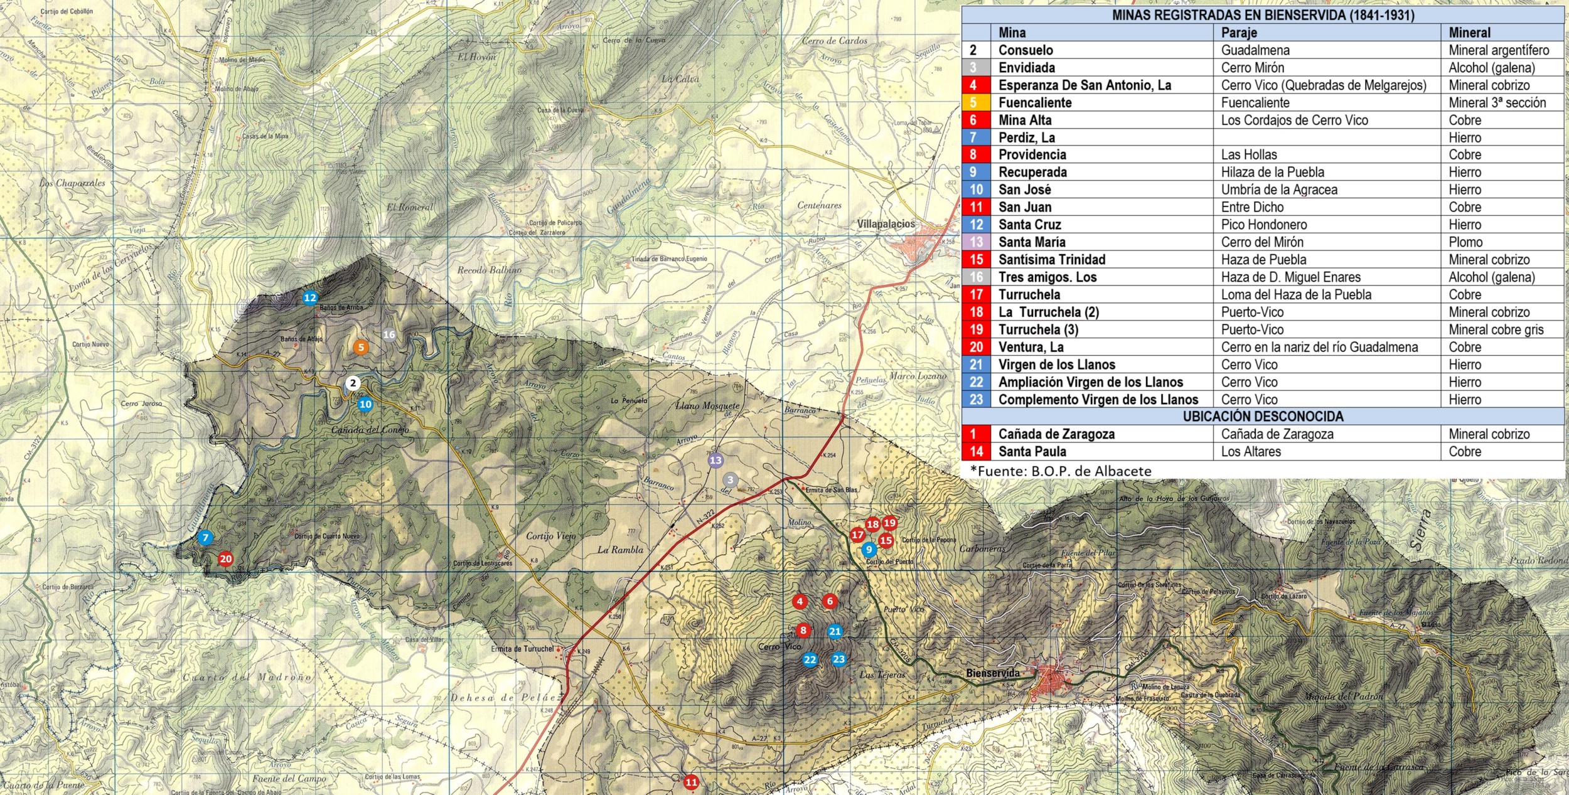Click gray marker 16 on the map
The height and width of the screenshot is (795, 1569).
tap(389, 334)
